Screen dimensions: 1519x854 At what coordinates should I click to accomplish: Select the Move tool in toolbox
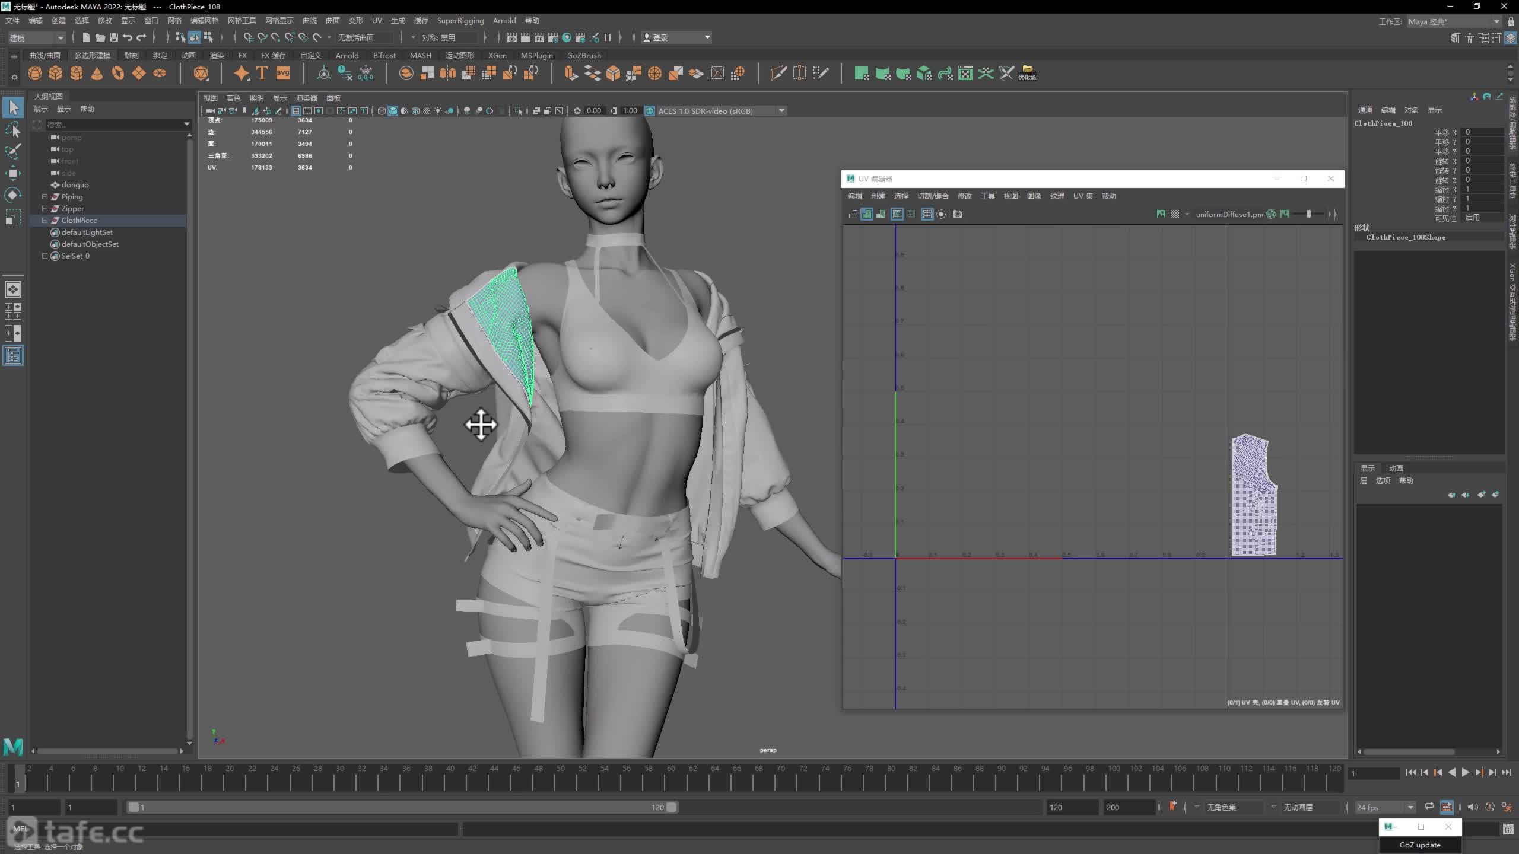coord(12,173)
